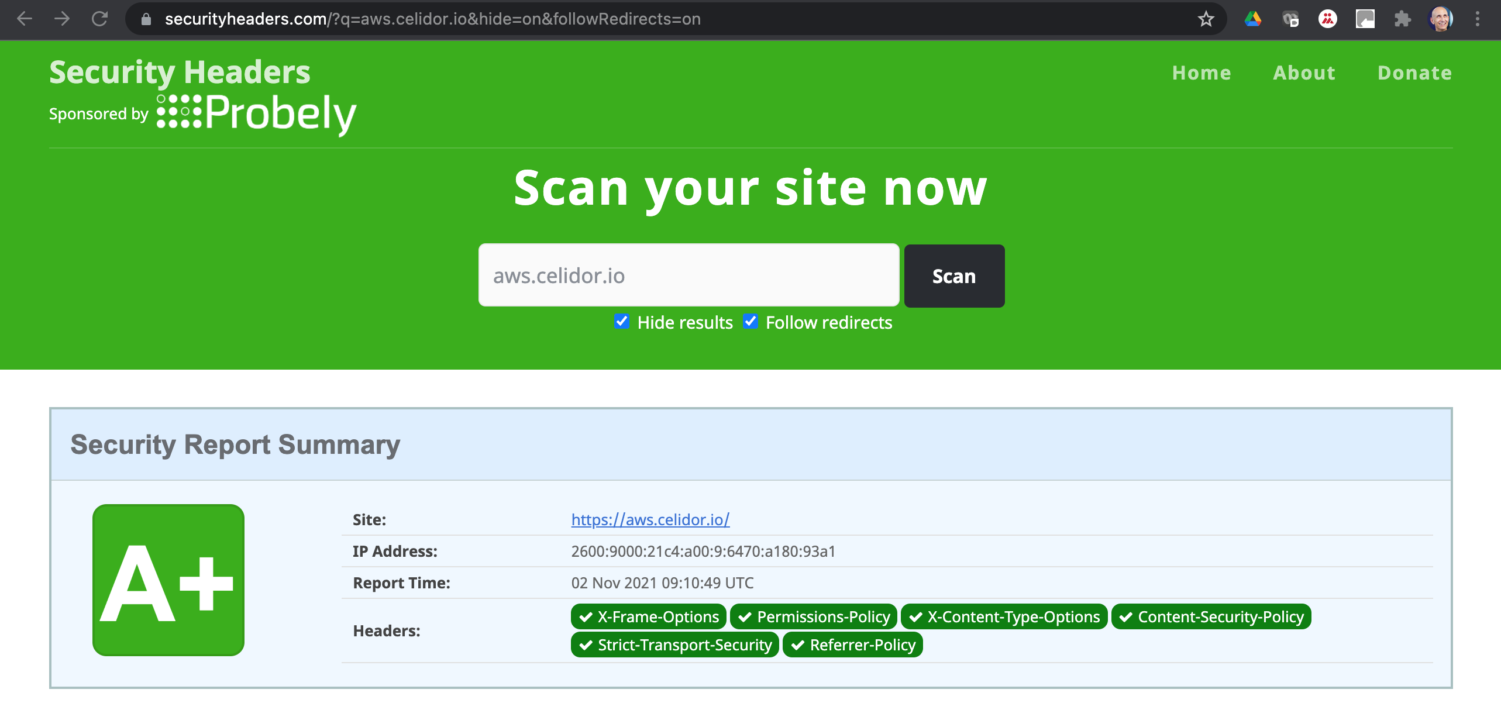Open the Chrome profile avatar
The width and height of the screenshot is (1501, 703).
(x=1440, y=19)
